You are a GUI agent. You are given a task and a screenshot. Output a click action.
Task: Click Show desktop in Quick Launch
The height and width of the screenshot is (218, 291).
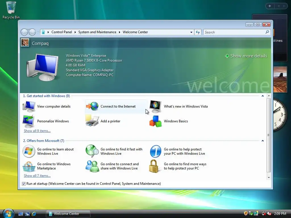pyautogui.click(x=20, y=214)
